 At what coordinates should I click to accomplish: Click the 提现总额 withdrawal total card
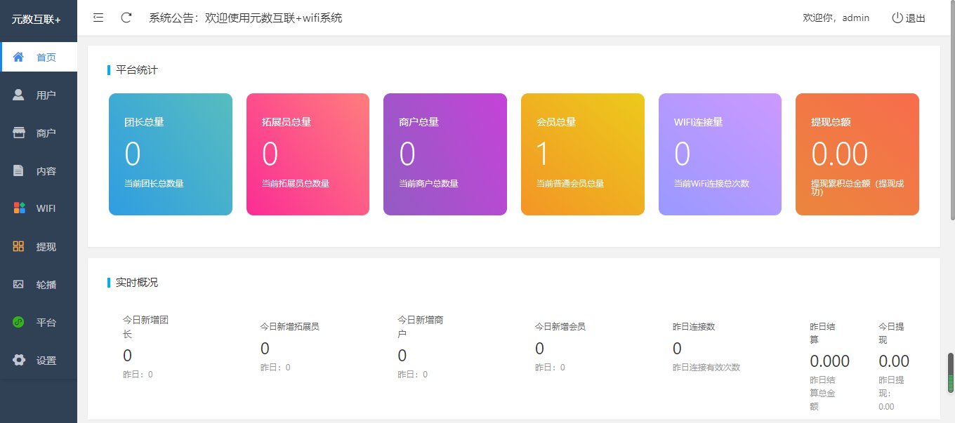pyautogui.click(x=857, y=154)
